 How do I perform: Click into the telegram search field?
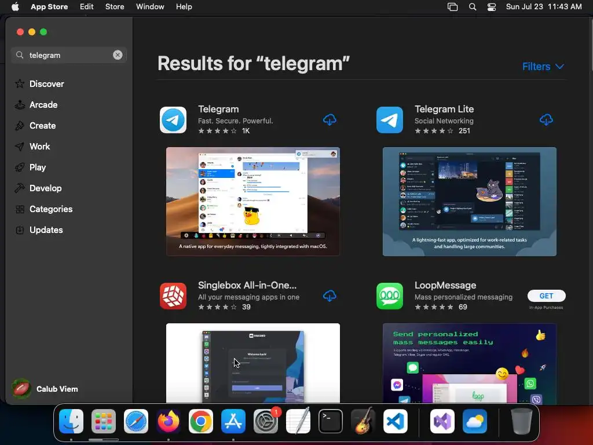pyautogui.click(x=68, y=55)
